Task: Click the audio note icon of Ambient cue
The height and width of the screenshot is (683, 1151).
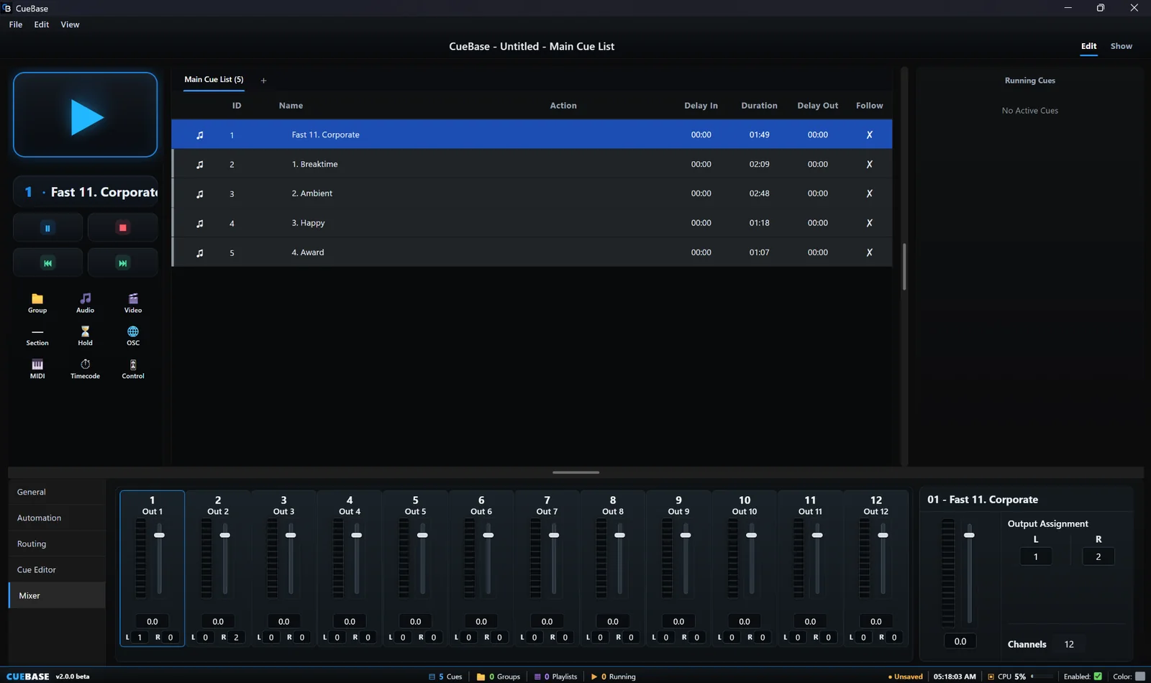Action: (200, 194)
